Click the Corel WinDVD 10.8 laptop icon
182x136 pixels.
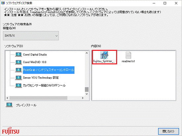click(x=19, y=62)
